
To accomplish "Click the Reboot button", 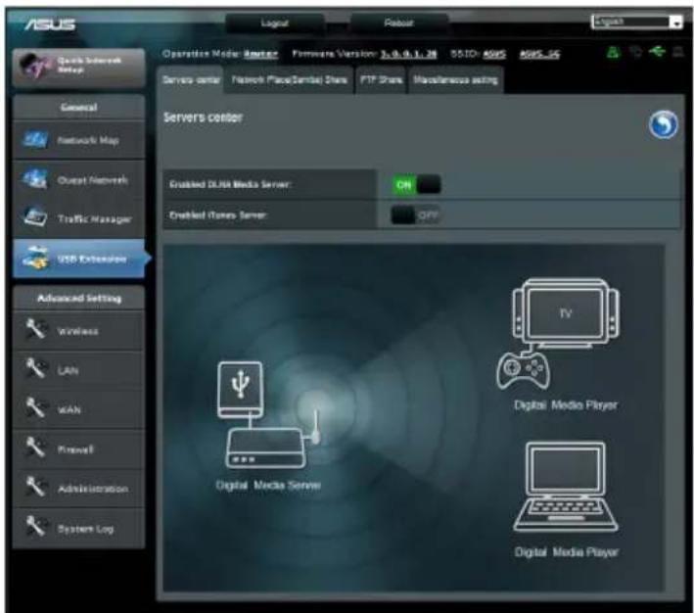I will pos(398,24).
